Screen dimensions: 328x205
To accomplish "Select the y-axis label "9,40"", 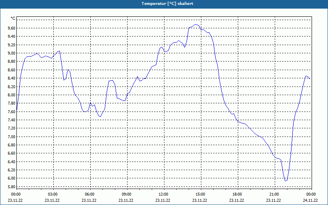I will tap(12, 36).
